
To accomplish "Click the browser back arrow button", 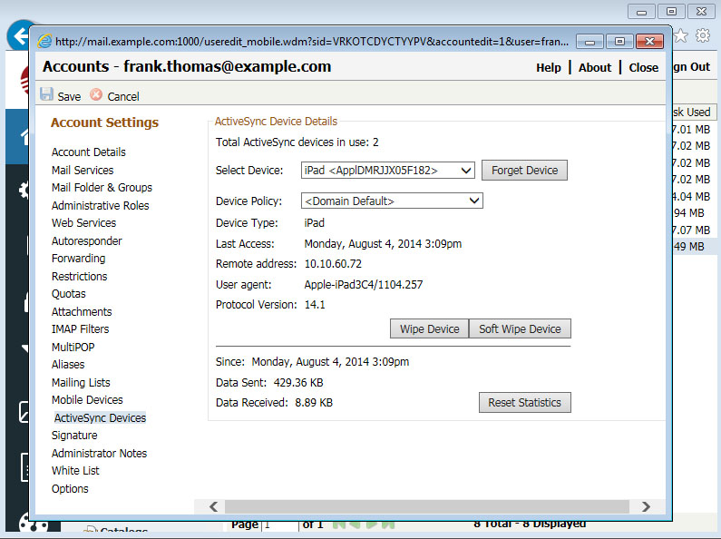I will [x=18, y=36].
